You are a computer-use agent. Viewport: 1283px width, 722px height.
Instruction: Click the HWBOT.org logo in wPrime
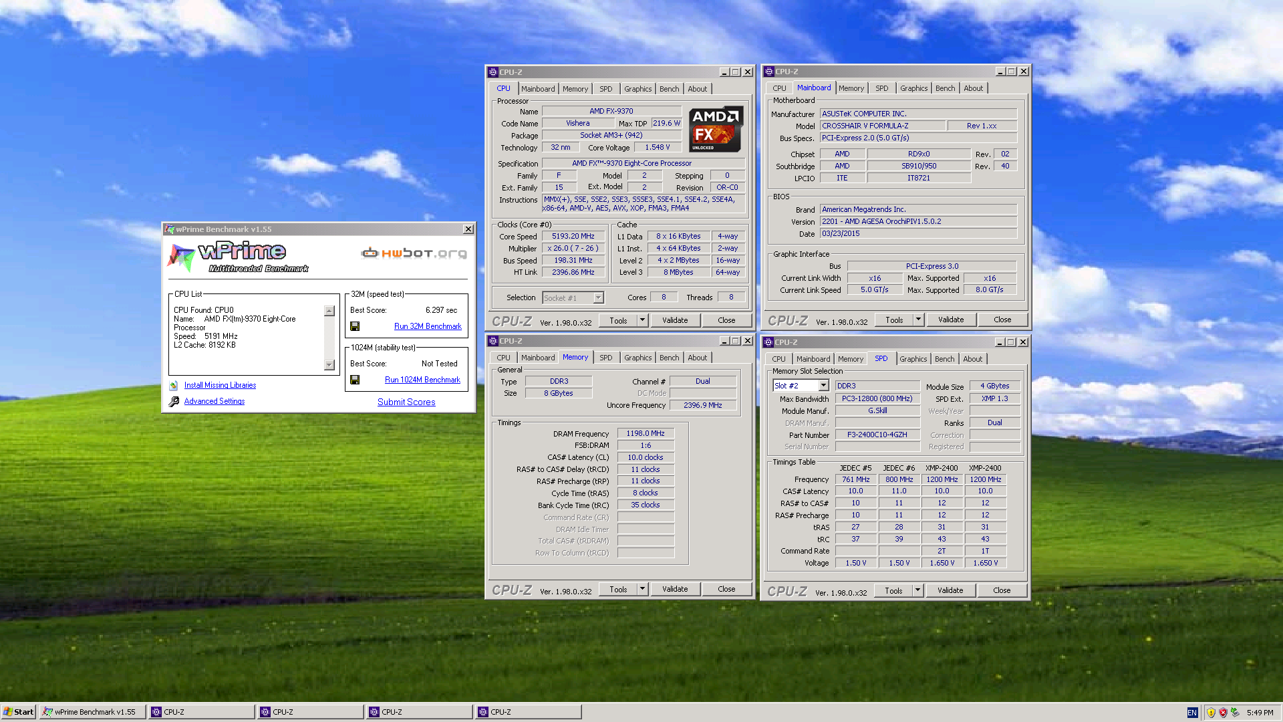click(414, 253)
